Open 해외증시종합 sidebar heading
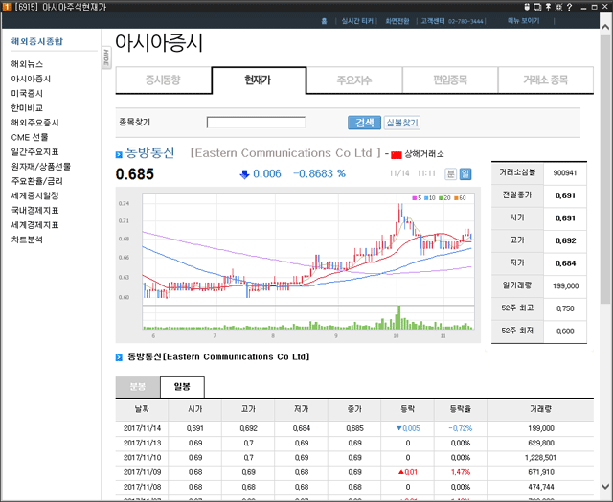 (37, 41)
